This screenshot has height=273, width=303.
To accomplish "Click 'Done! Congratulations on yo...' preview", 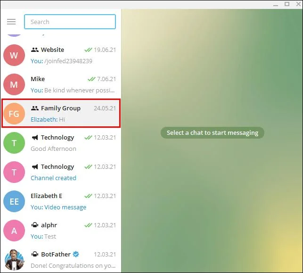I will coord(73,265).
